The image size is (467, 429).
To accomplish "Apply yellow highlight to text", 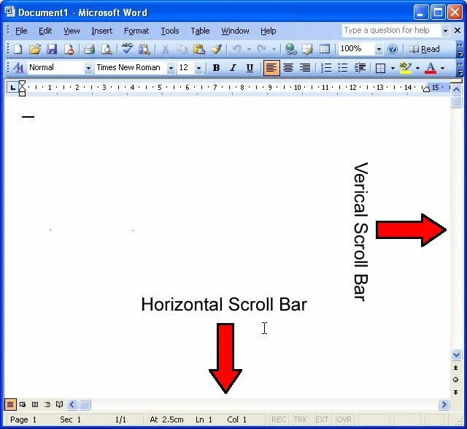I will 406,68.
